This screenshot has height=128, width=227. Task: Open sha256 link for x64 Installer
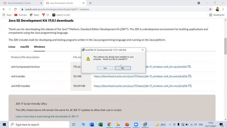point(185,76)
